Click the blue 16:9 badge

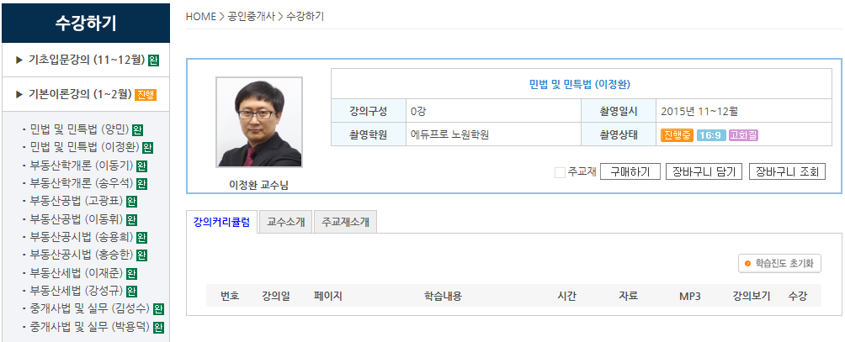711,135
